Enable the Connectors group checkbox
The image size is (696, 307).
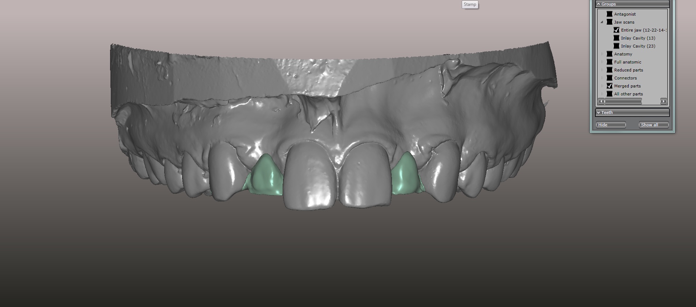pyautogui.click(x=610, y=78)
